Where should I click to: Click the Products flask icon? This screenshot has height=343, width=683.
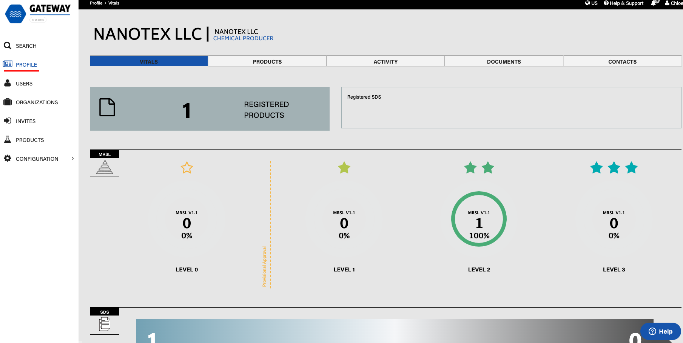coord(8,139)
